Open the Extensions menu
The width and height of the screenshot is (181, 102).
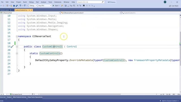58,2
